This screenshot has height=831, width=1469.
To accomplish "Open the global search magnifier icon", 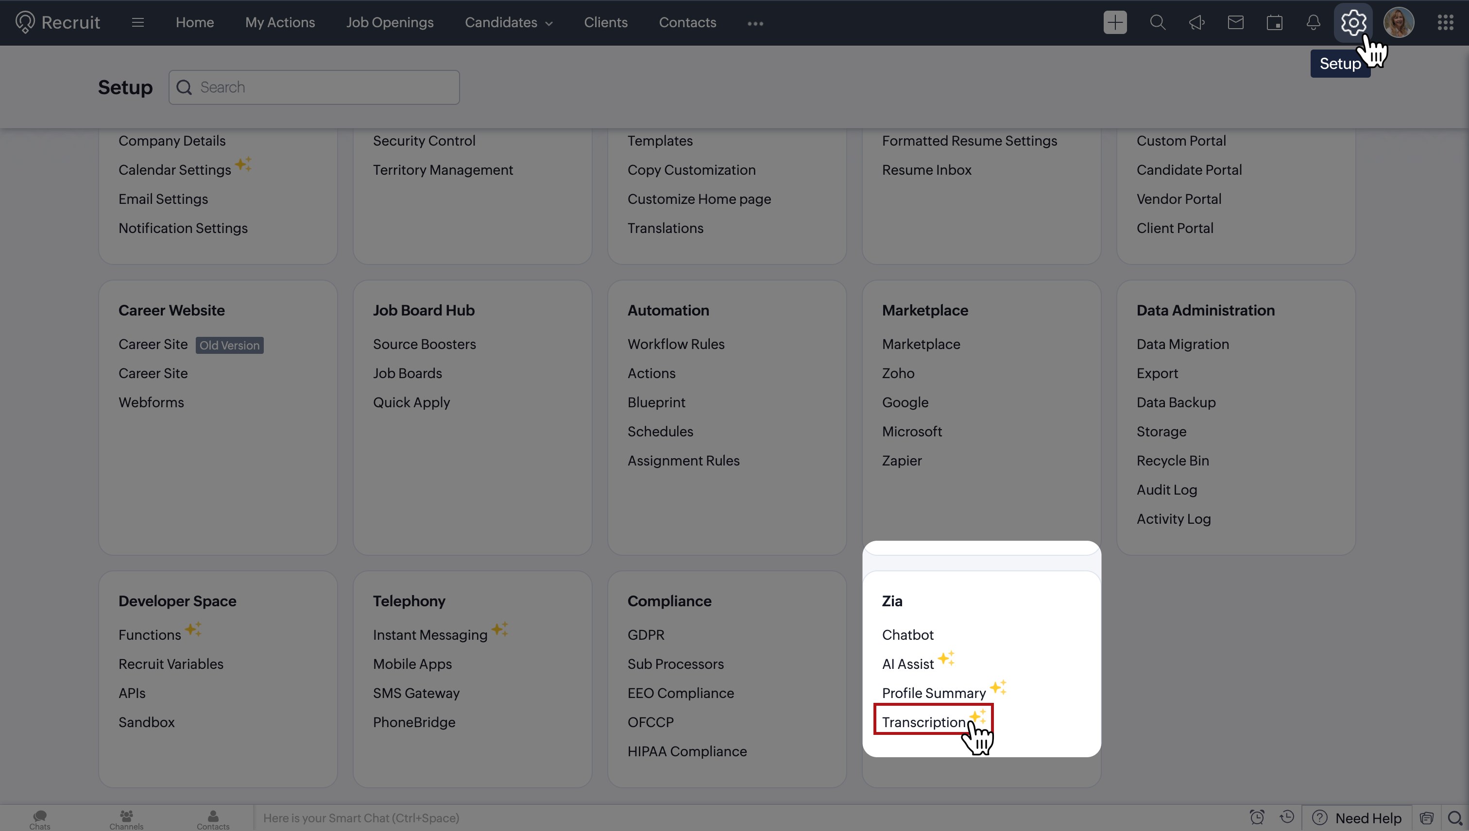I will (1157, 23).
